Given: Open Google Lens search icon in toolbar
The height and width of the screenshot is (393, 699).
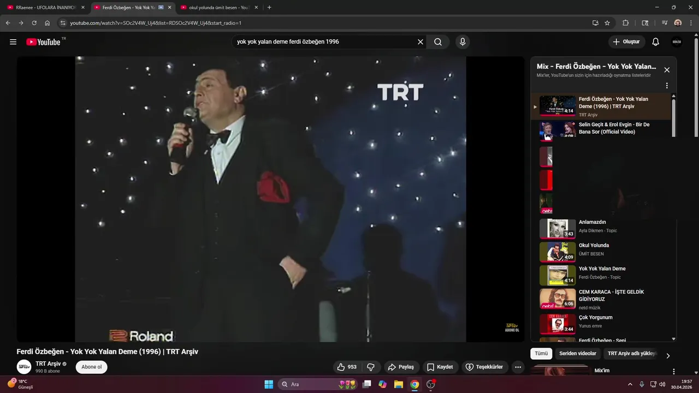Looking at the screenshot, I should [x=645, y=23].
